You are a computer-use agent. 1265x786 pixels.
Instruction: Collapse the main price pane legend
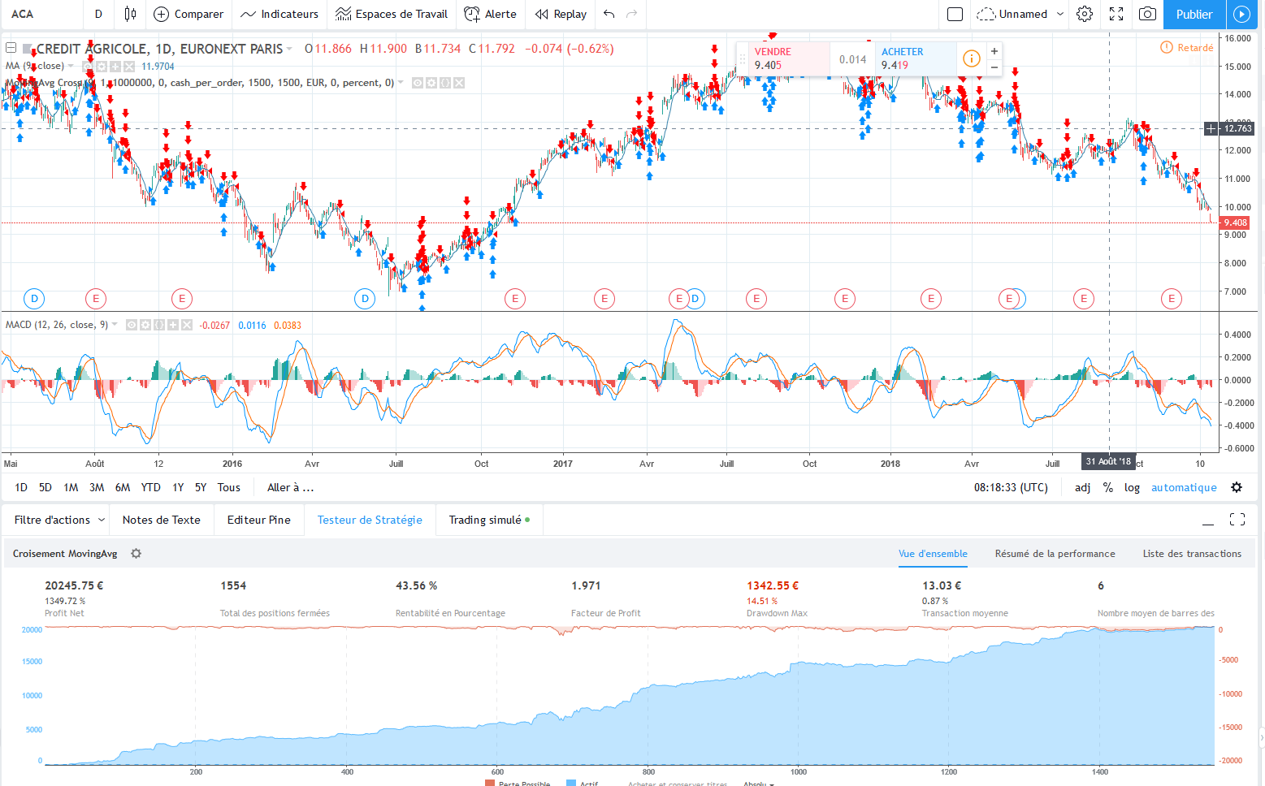coord(11,49)
